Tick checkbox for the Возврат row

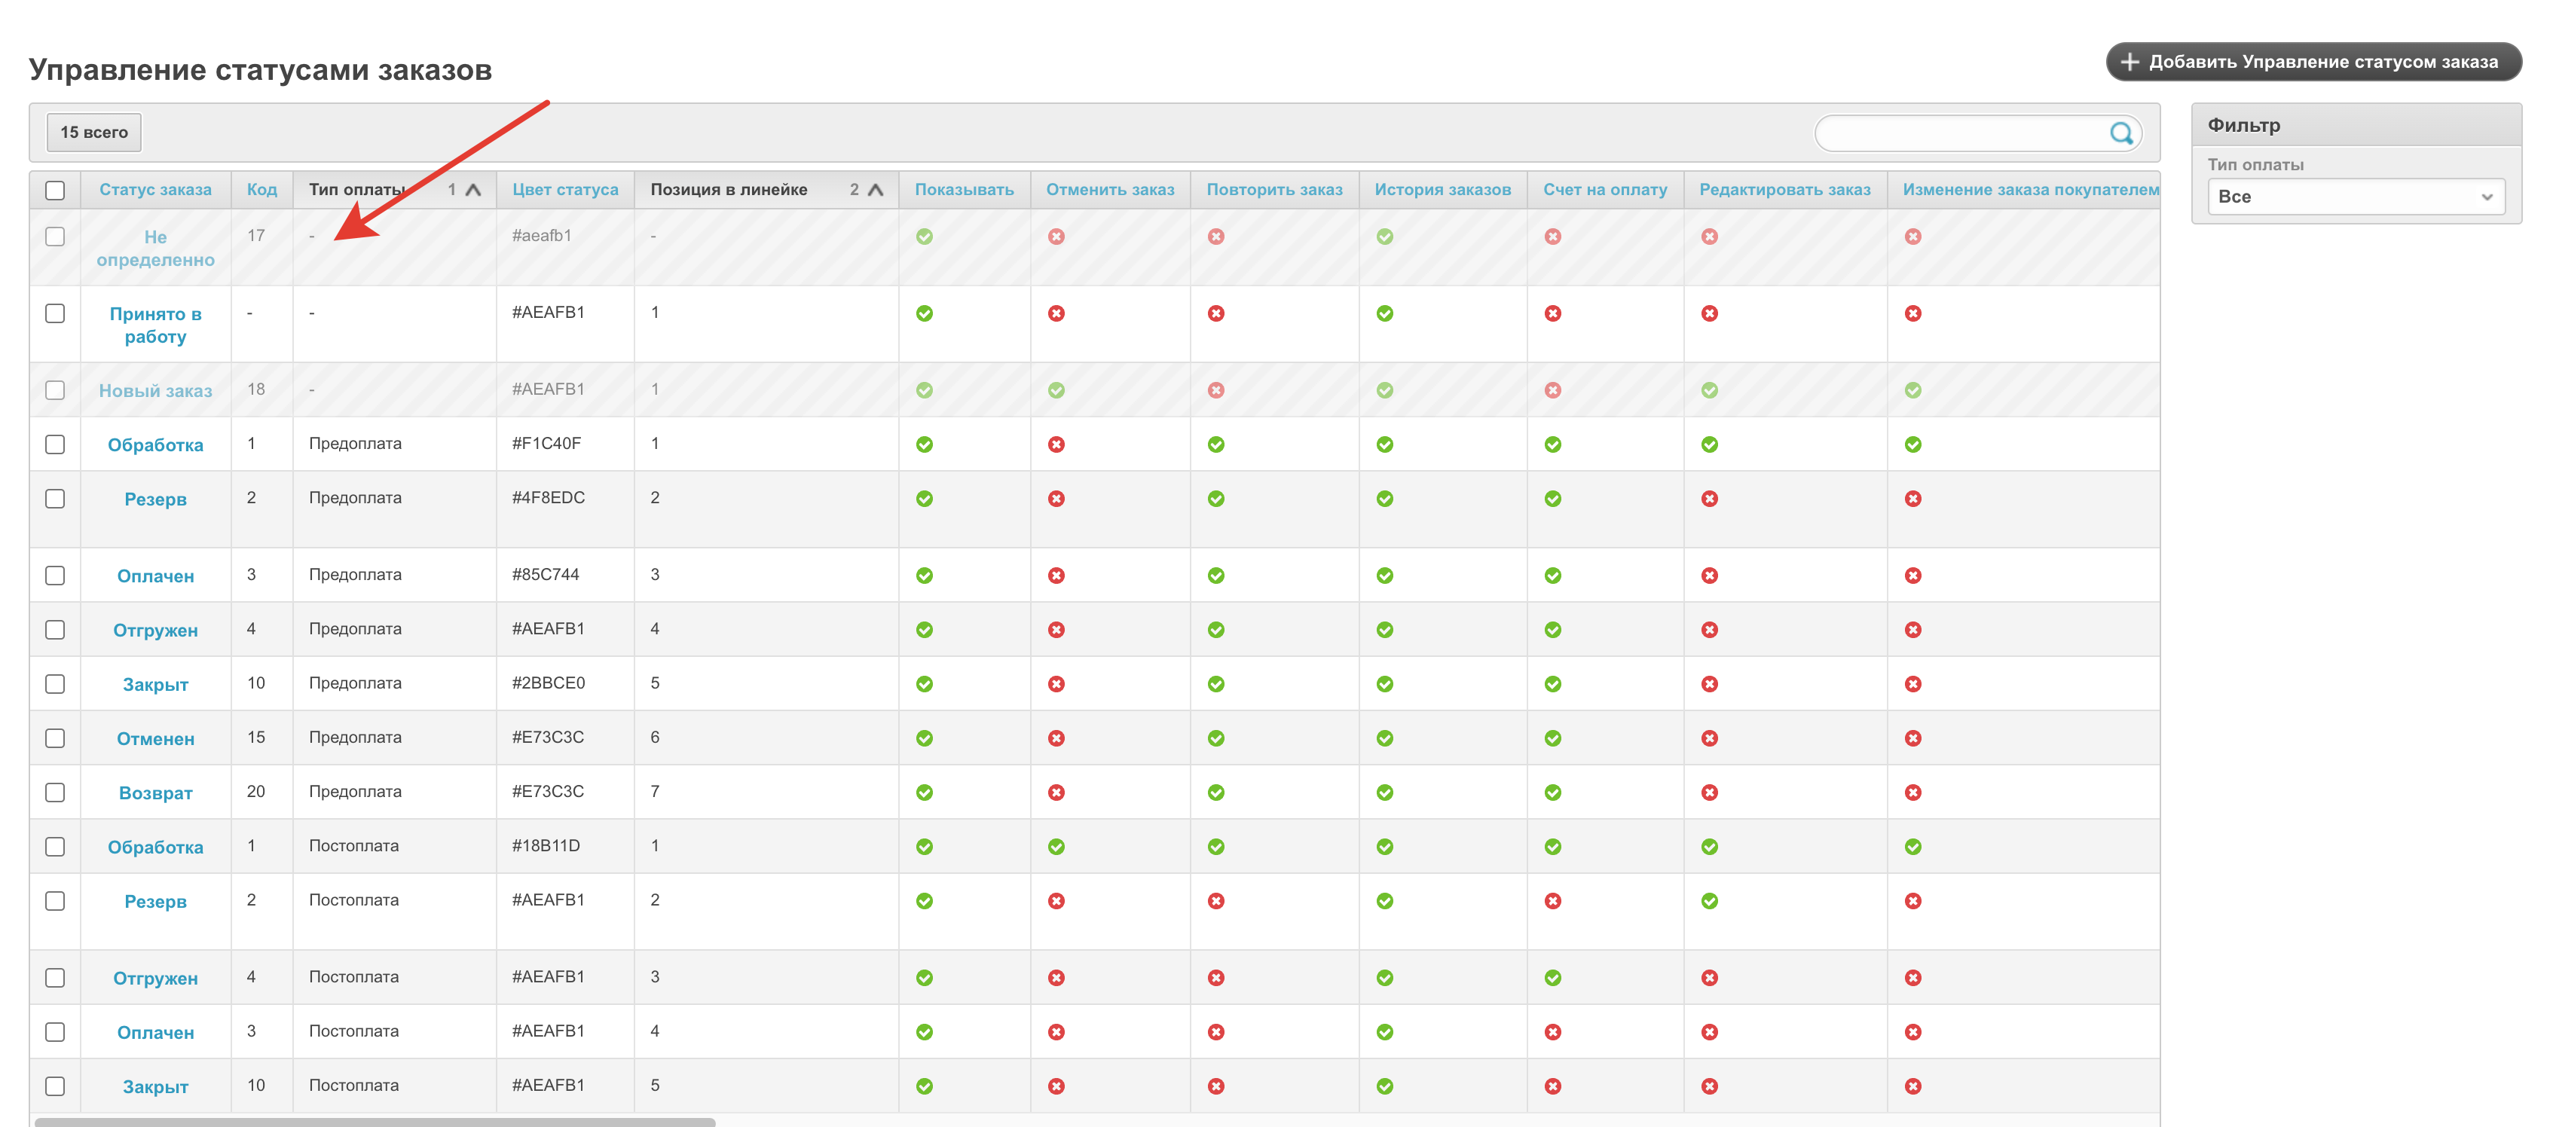56,793
